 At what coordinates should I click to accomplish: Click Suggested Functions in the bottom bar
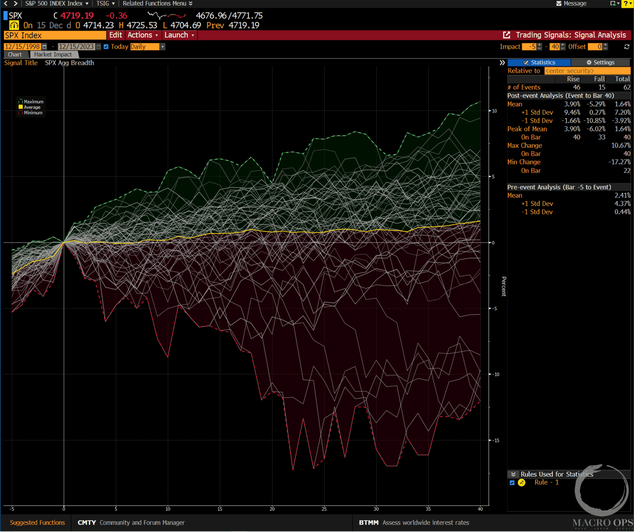coord(37,523)
